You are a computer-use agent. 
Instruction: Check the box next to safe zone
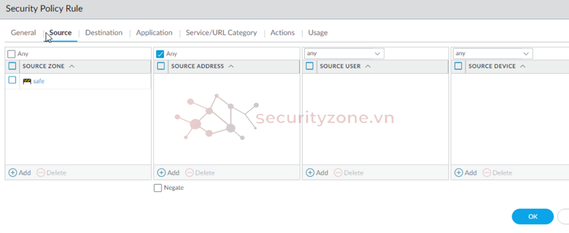(x=12, y=80)
